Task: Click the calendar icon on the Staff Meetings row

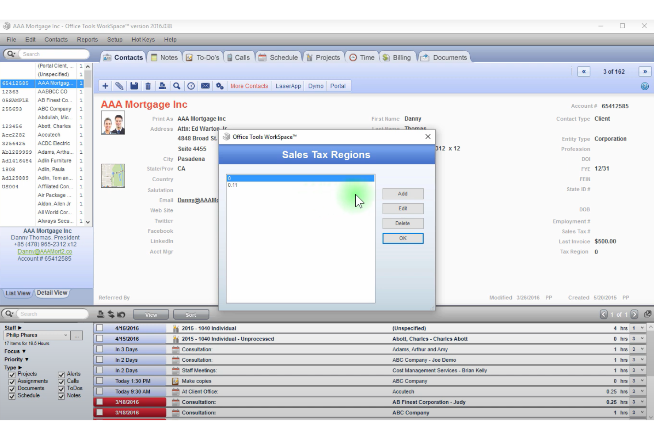Action: [x=175, y=371]
